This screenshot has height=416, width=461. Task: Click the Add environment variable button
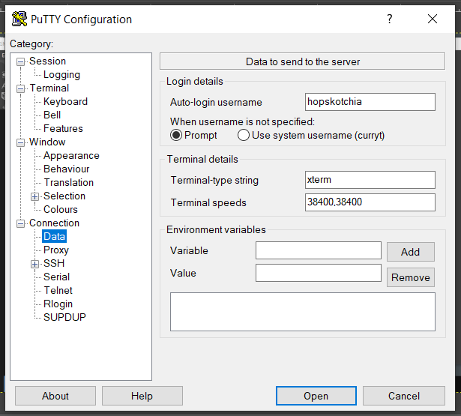tap(410, 252)
